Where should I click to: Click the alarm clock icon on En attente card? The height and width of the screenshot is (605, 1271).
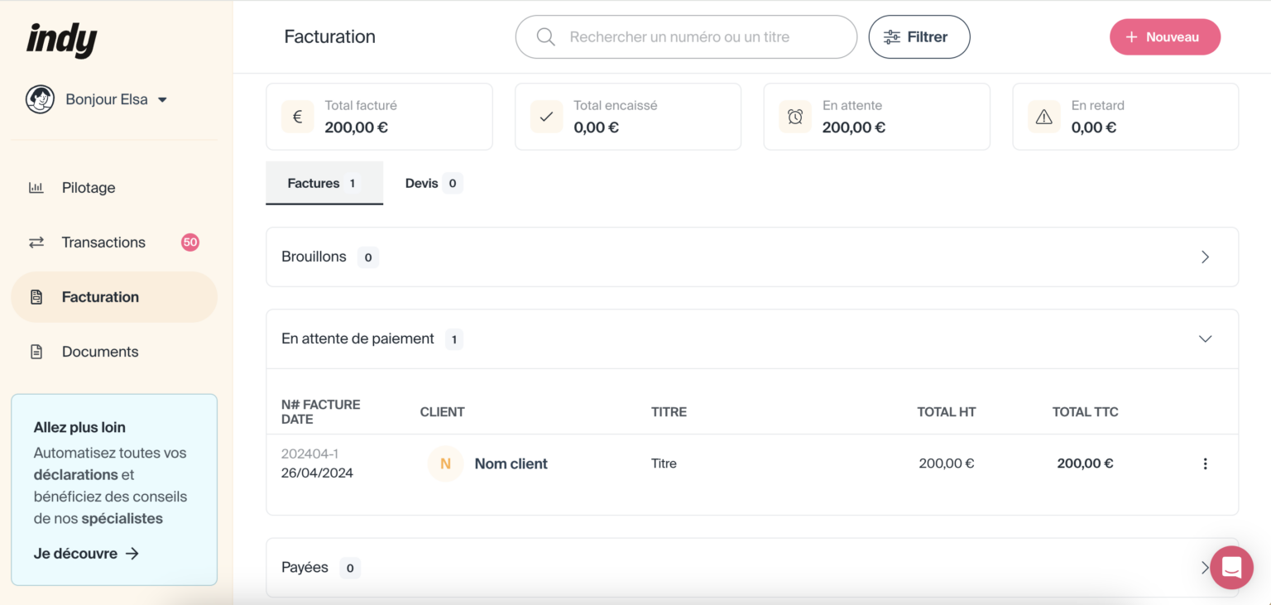pyautogui.click(x=794, y=116)
